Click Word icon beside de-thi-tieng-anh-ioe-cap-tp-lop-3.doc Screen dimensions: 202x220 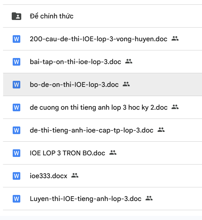click(16, 130)
